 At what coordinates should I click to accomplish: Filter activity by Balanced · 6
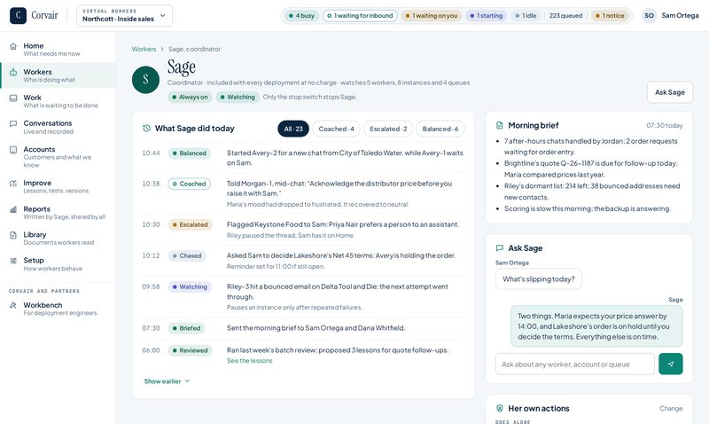pyautogui.click(x=440, y=129)
